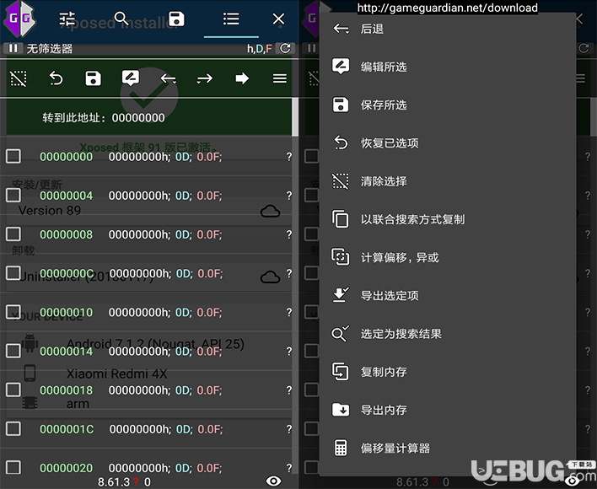Toggle the eye icon at the bottom right of the left panel

tap(273, 480)
